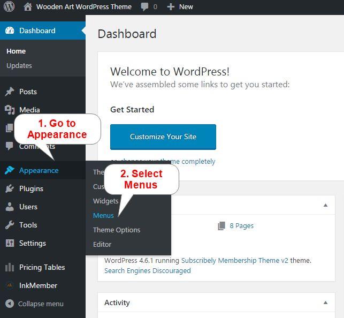Image resolution: width=344 pixels, height=318 pixels.
Task: Select Theme Options in flyout
Action: (117, 230)
